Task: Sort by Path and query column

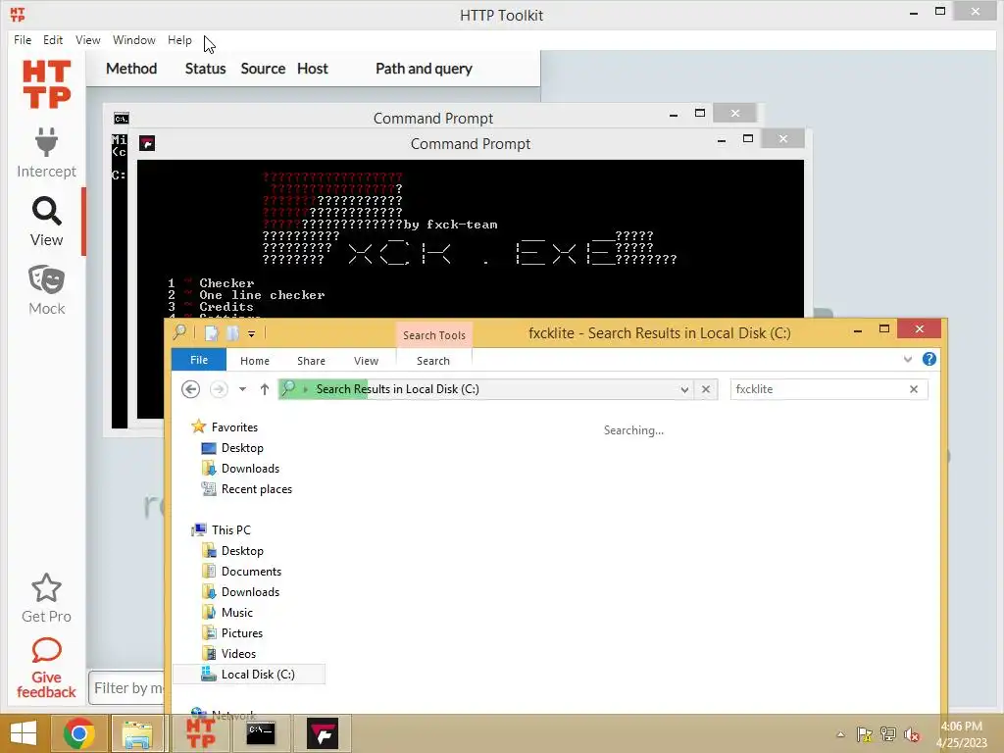Action: point(424,69)
